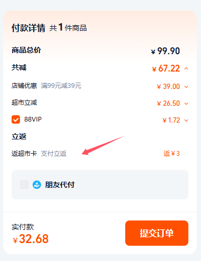Click the ¥67.22 total discount amount
Image resolution: width=201 pixels, height=261 pixels.
(166, 68)
